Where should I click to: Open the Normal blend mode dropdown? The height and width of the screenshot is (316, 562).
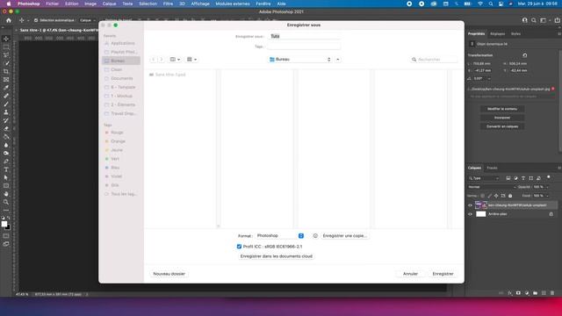[492, 187]
